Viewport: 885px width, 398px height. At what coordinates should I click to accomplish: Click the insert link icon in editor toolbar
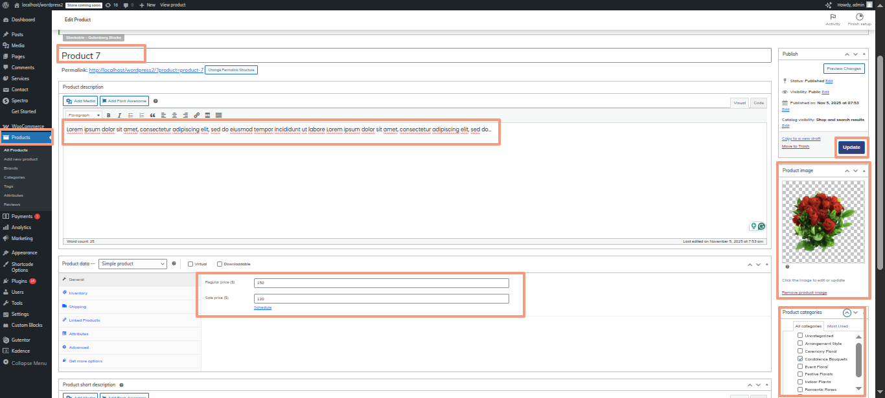(196, 115)
